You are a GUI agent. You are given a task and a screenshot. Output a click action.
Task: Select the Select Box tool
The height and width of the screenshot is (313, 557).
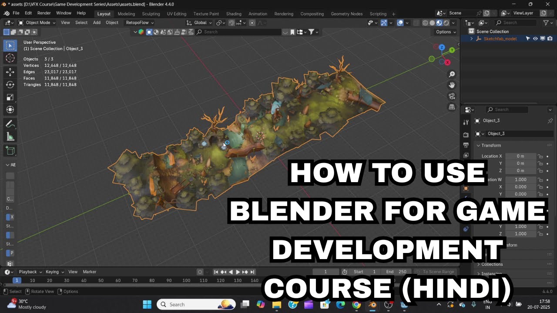pos(10,46)
